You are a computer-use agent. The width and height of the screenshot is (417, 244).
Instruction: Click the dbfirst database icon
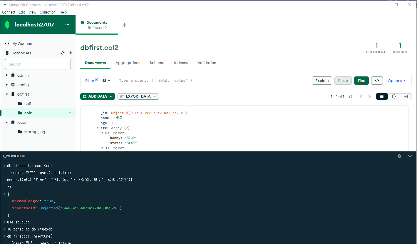[x=13, y=94]
